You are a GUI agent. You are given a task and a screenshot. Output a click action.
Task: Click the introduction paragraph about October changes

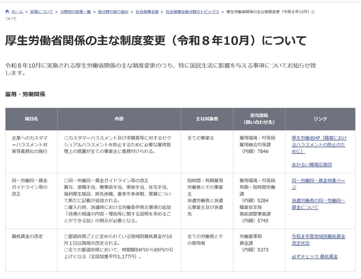[x=161, y=69]
